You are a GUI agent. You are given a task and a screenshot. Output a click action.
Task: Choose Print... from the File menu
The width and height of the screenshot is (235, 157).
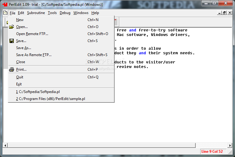tap(61, 70)
